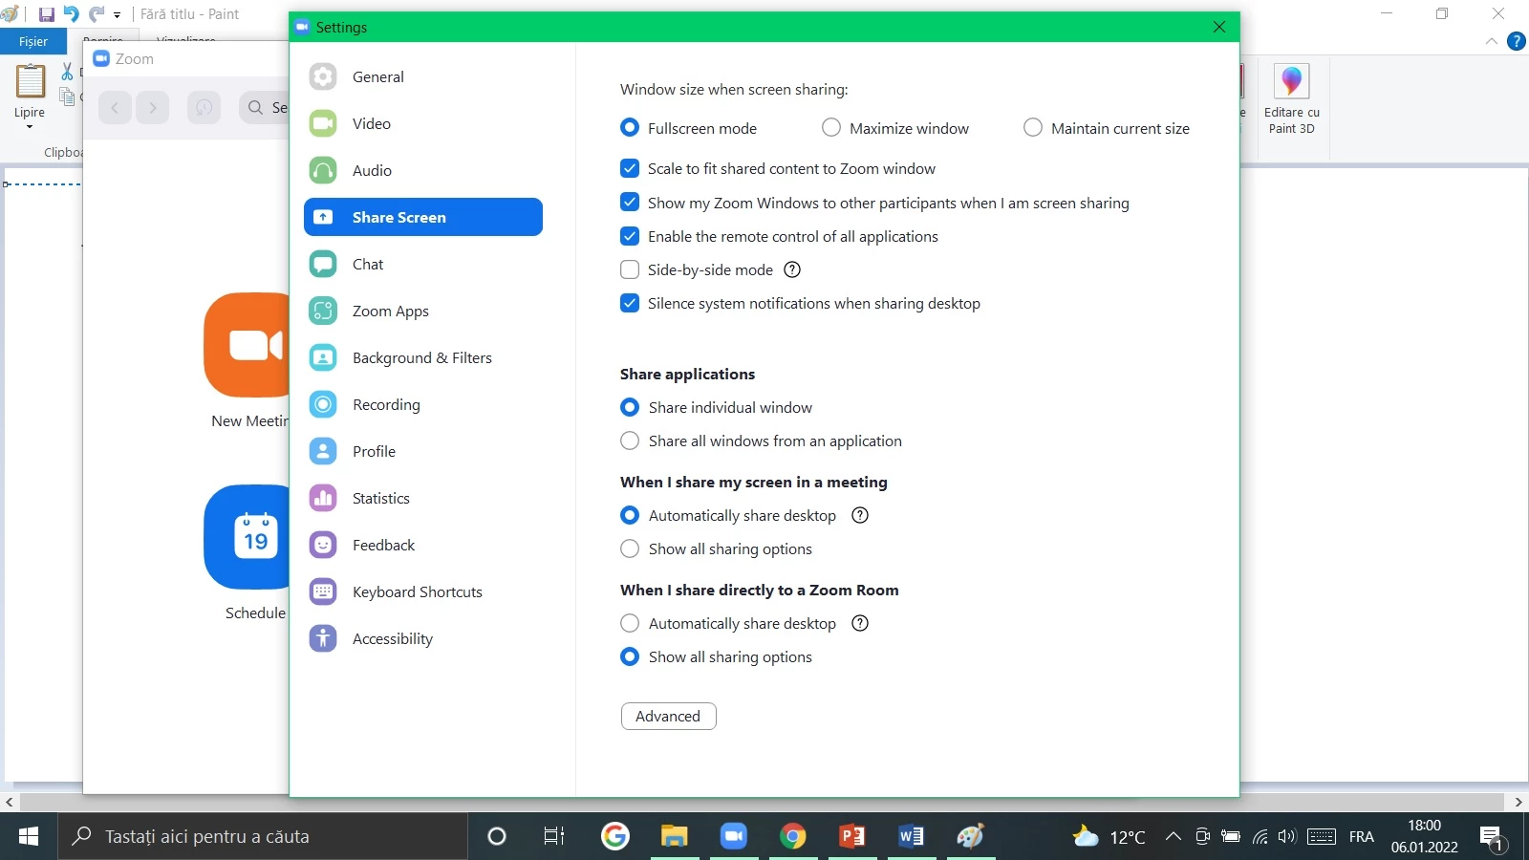Open Keyboard Shortcuts settings section

click(x=423, y=591)
